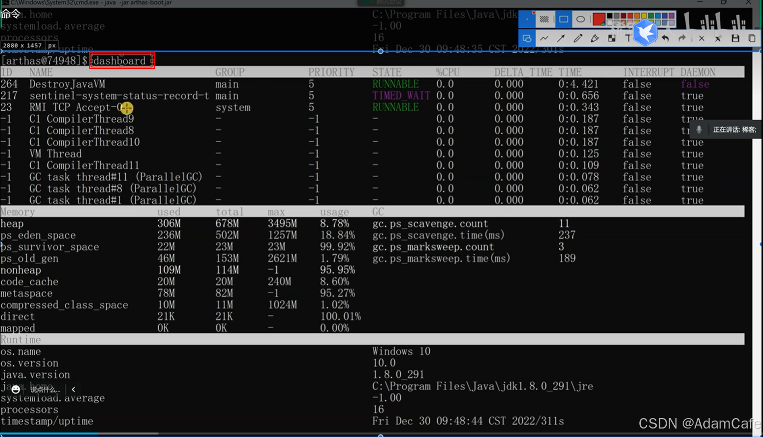Save the screenshot with the floppy icon
The image size is (763, 437).
tap(735, 38)
